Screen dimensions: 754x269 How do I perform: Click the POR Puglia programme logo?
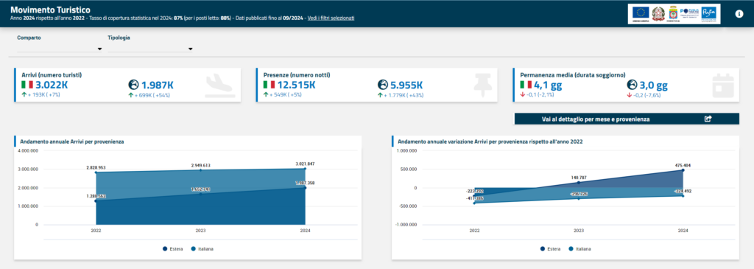coord(689,13)
